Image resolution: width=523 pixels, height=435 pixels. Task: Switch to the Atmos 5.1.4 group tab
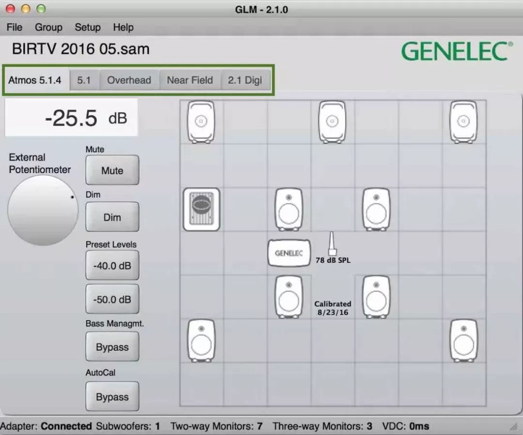coord(35,80)
